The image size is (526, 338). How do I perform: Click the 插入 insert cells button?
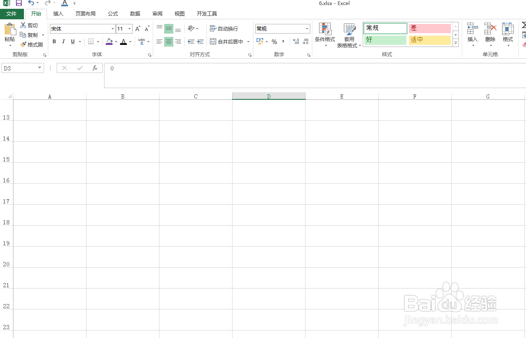click(473, 35)
